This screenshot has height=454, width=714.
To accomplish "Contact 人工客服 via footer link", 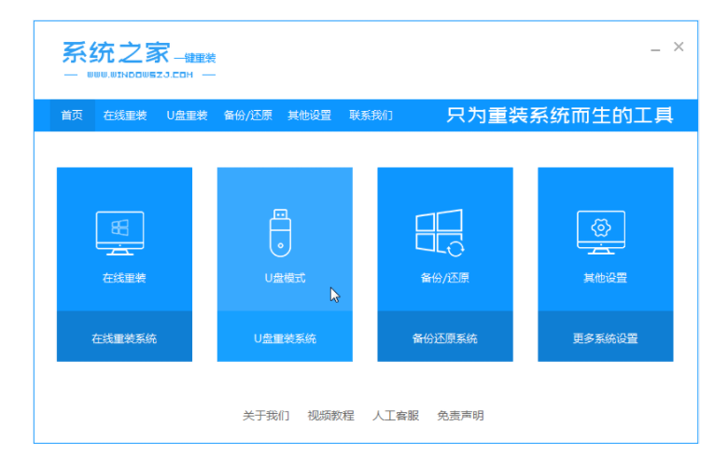I will (x=395, y=416).
